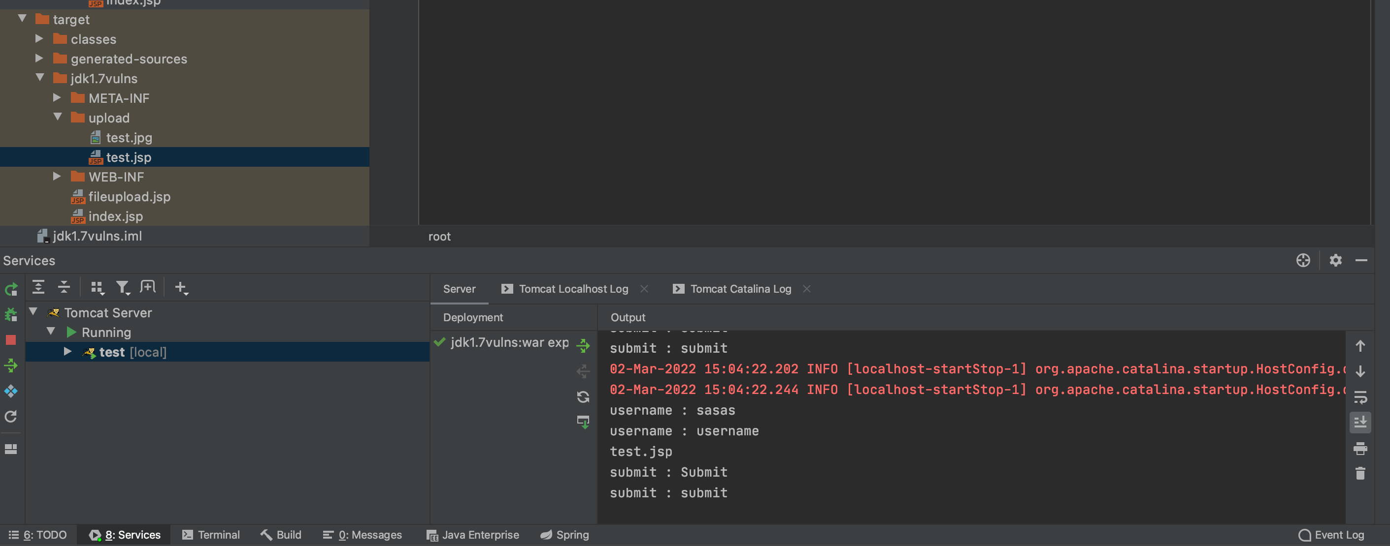Expand the generated-sources folder

39,58
